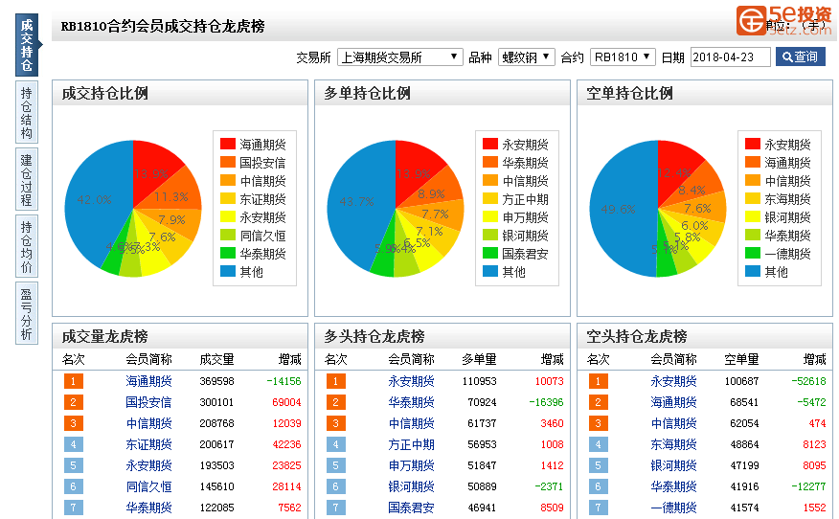Image resolution: width=839 pixels, height=519 pixels.
Task: Click the 5e投资 logo
Action: coord(783,20)
